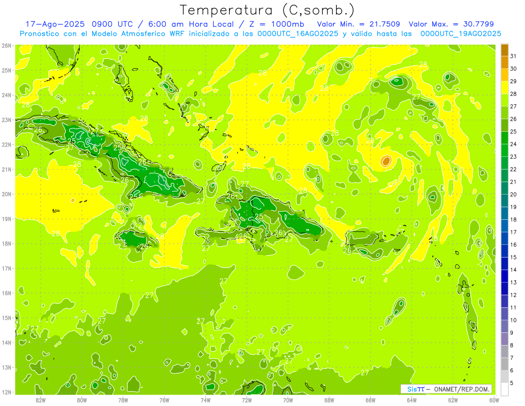Click the '24N' latitude axis label

[7, 95]
